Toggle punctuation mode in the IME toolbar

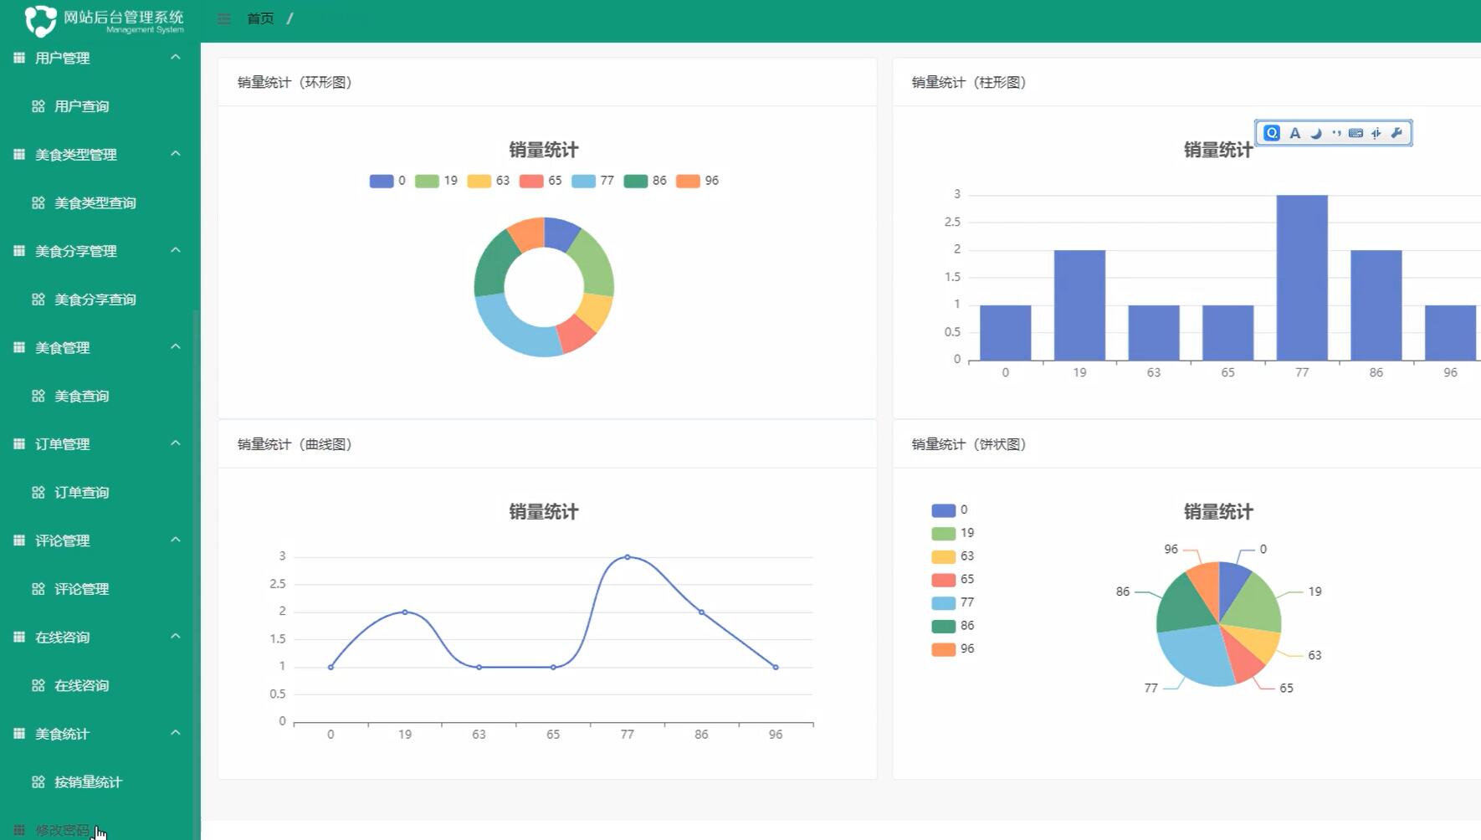click(x=1335, y=132)
